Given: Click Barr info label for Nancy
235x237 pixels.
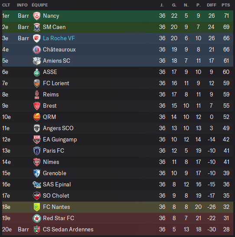Looking at the screenshot, I should (23, 16).
